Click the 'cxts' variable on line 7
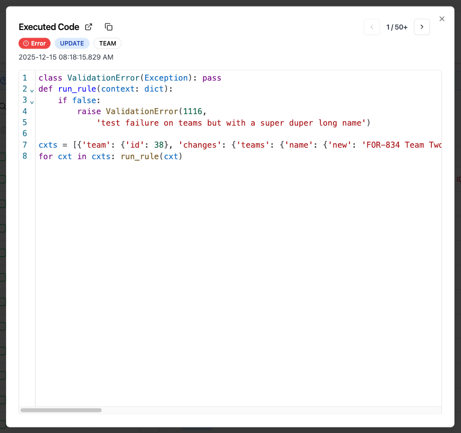461x433 pixels. point(48,145)
